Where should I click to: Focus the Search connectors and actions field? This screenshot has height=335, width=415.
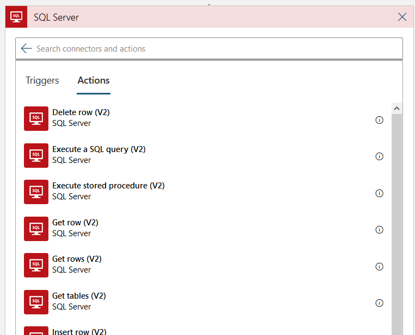(209, 49)
